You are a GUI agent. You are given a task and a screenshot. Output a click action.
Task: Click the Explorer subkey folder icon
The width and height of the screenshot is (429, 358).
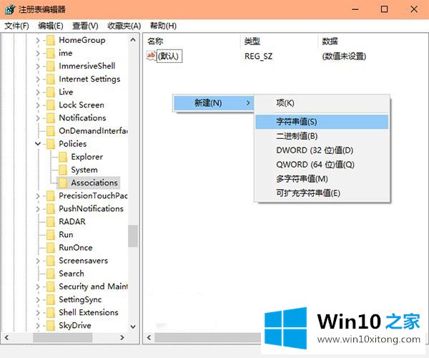[x=63, y=157]
